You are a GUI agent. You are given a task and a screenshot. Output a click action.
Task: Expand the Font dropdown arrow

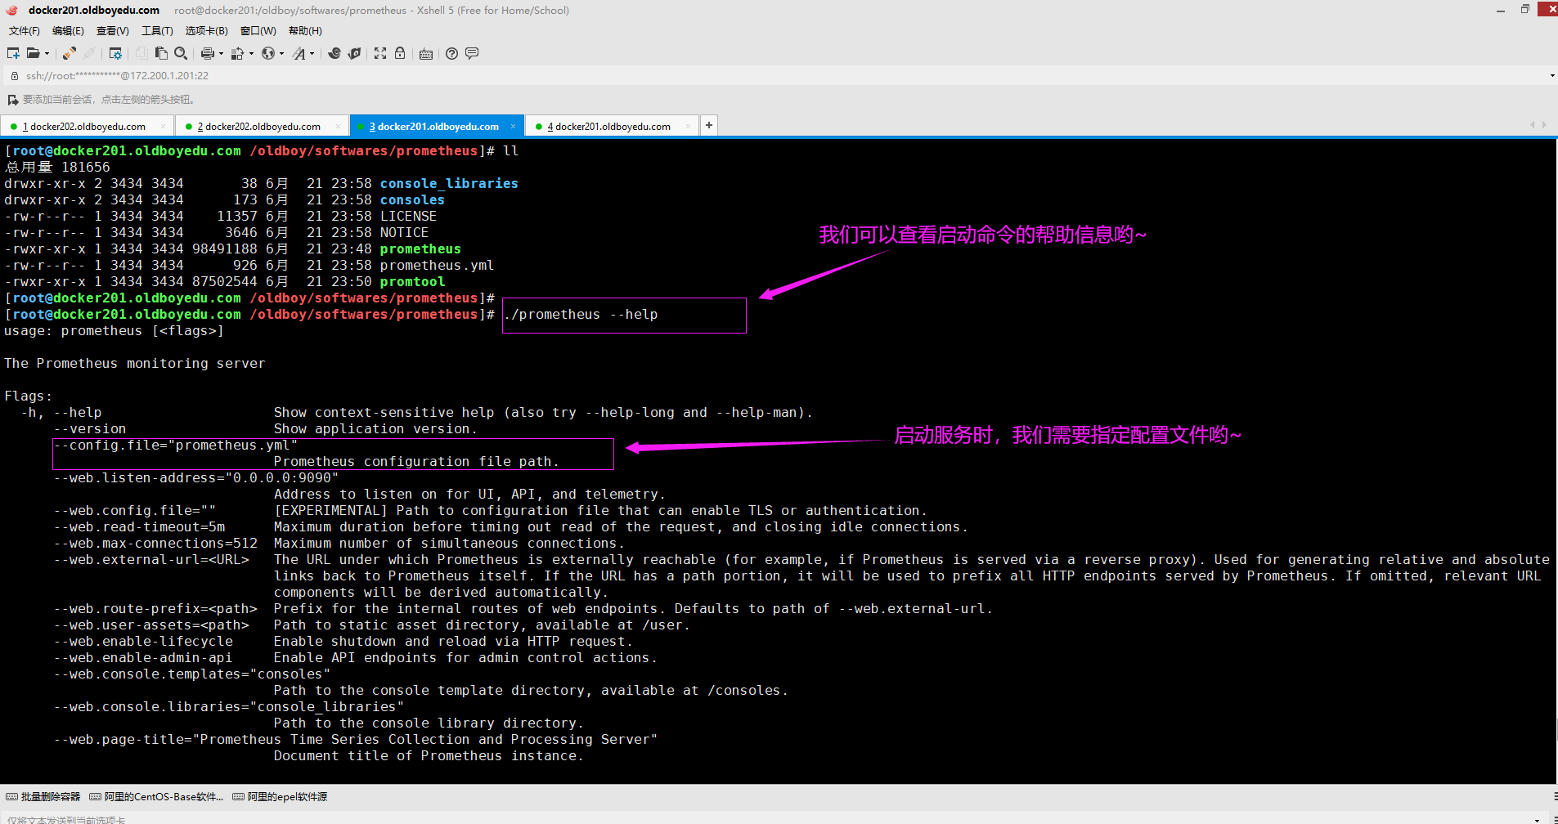(312, 54)
